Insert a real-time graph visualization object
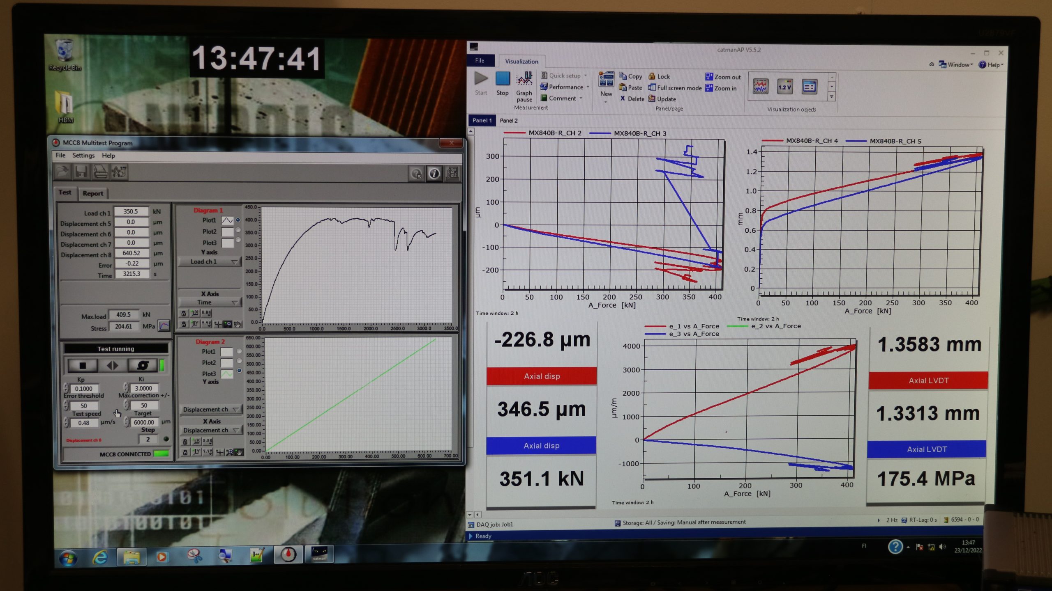 pyautogui.click(x=760, y=87)
